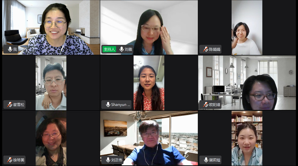This screenshot has width=298, height=166.
Task: Select the Shanyun ... name text
Action: pyautogui.click(x=121, y=105)
